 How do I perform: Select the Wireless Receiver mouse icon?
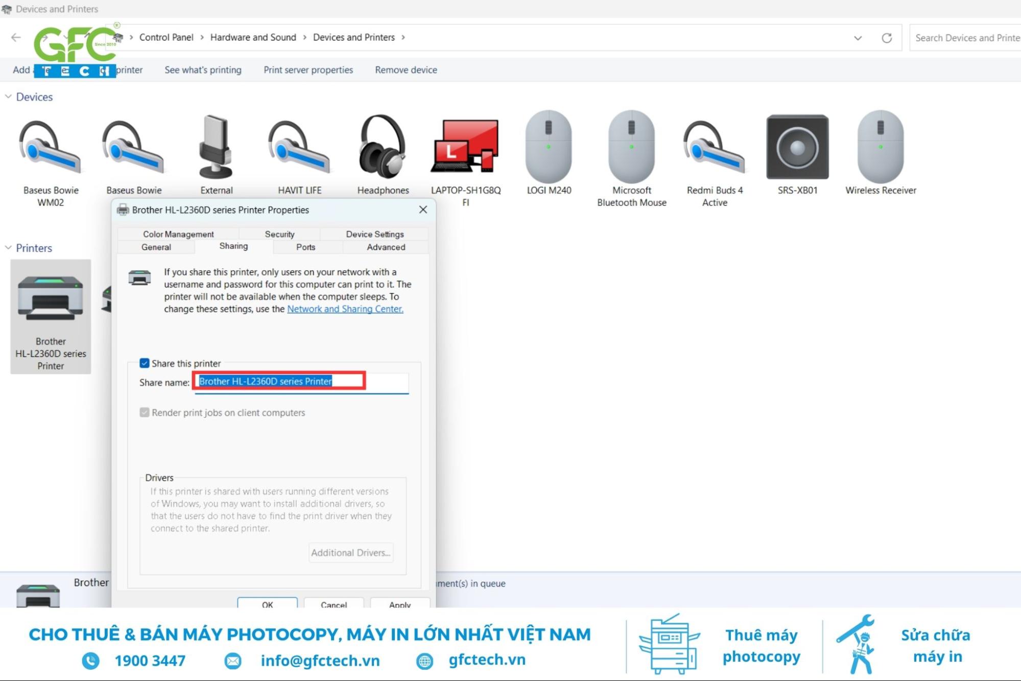(880, 147)
